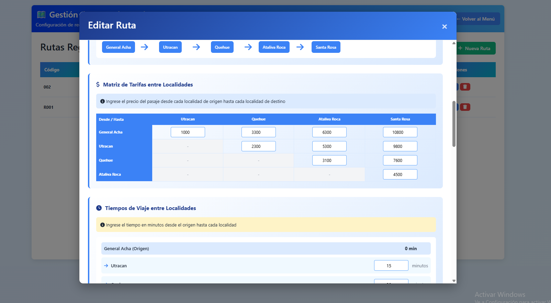Click the modal vertical scrollbar thumb
Image resolution: width=551 pixels, height=303 pixels.
pos(454,124)
